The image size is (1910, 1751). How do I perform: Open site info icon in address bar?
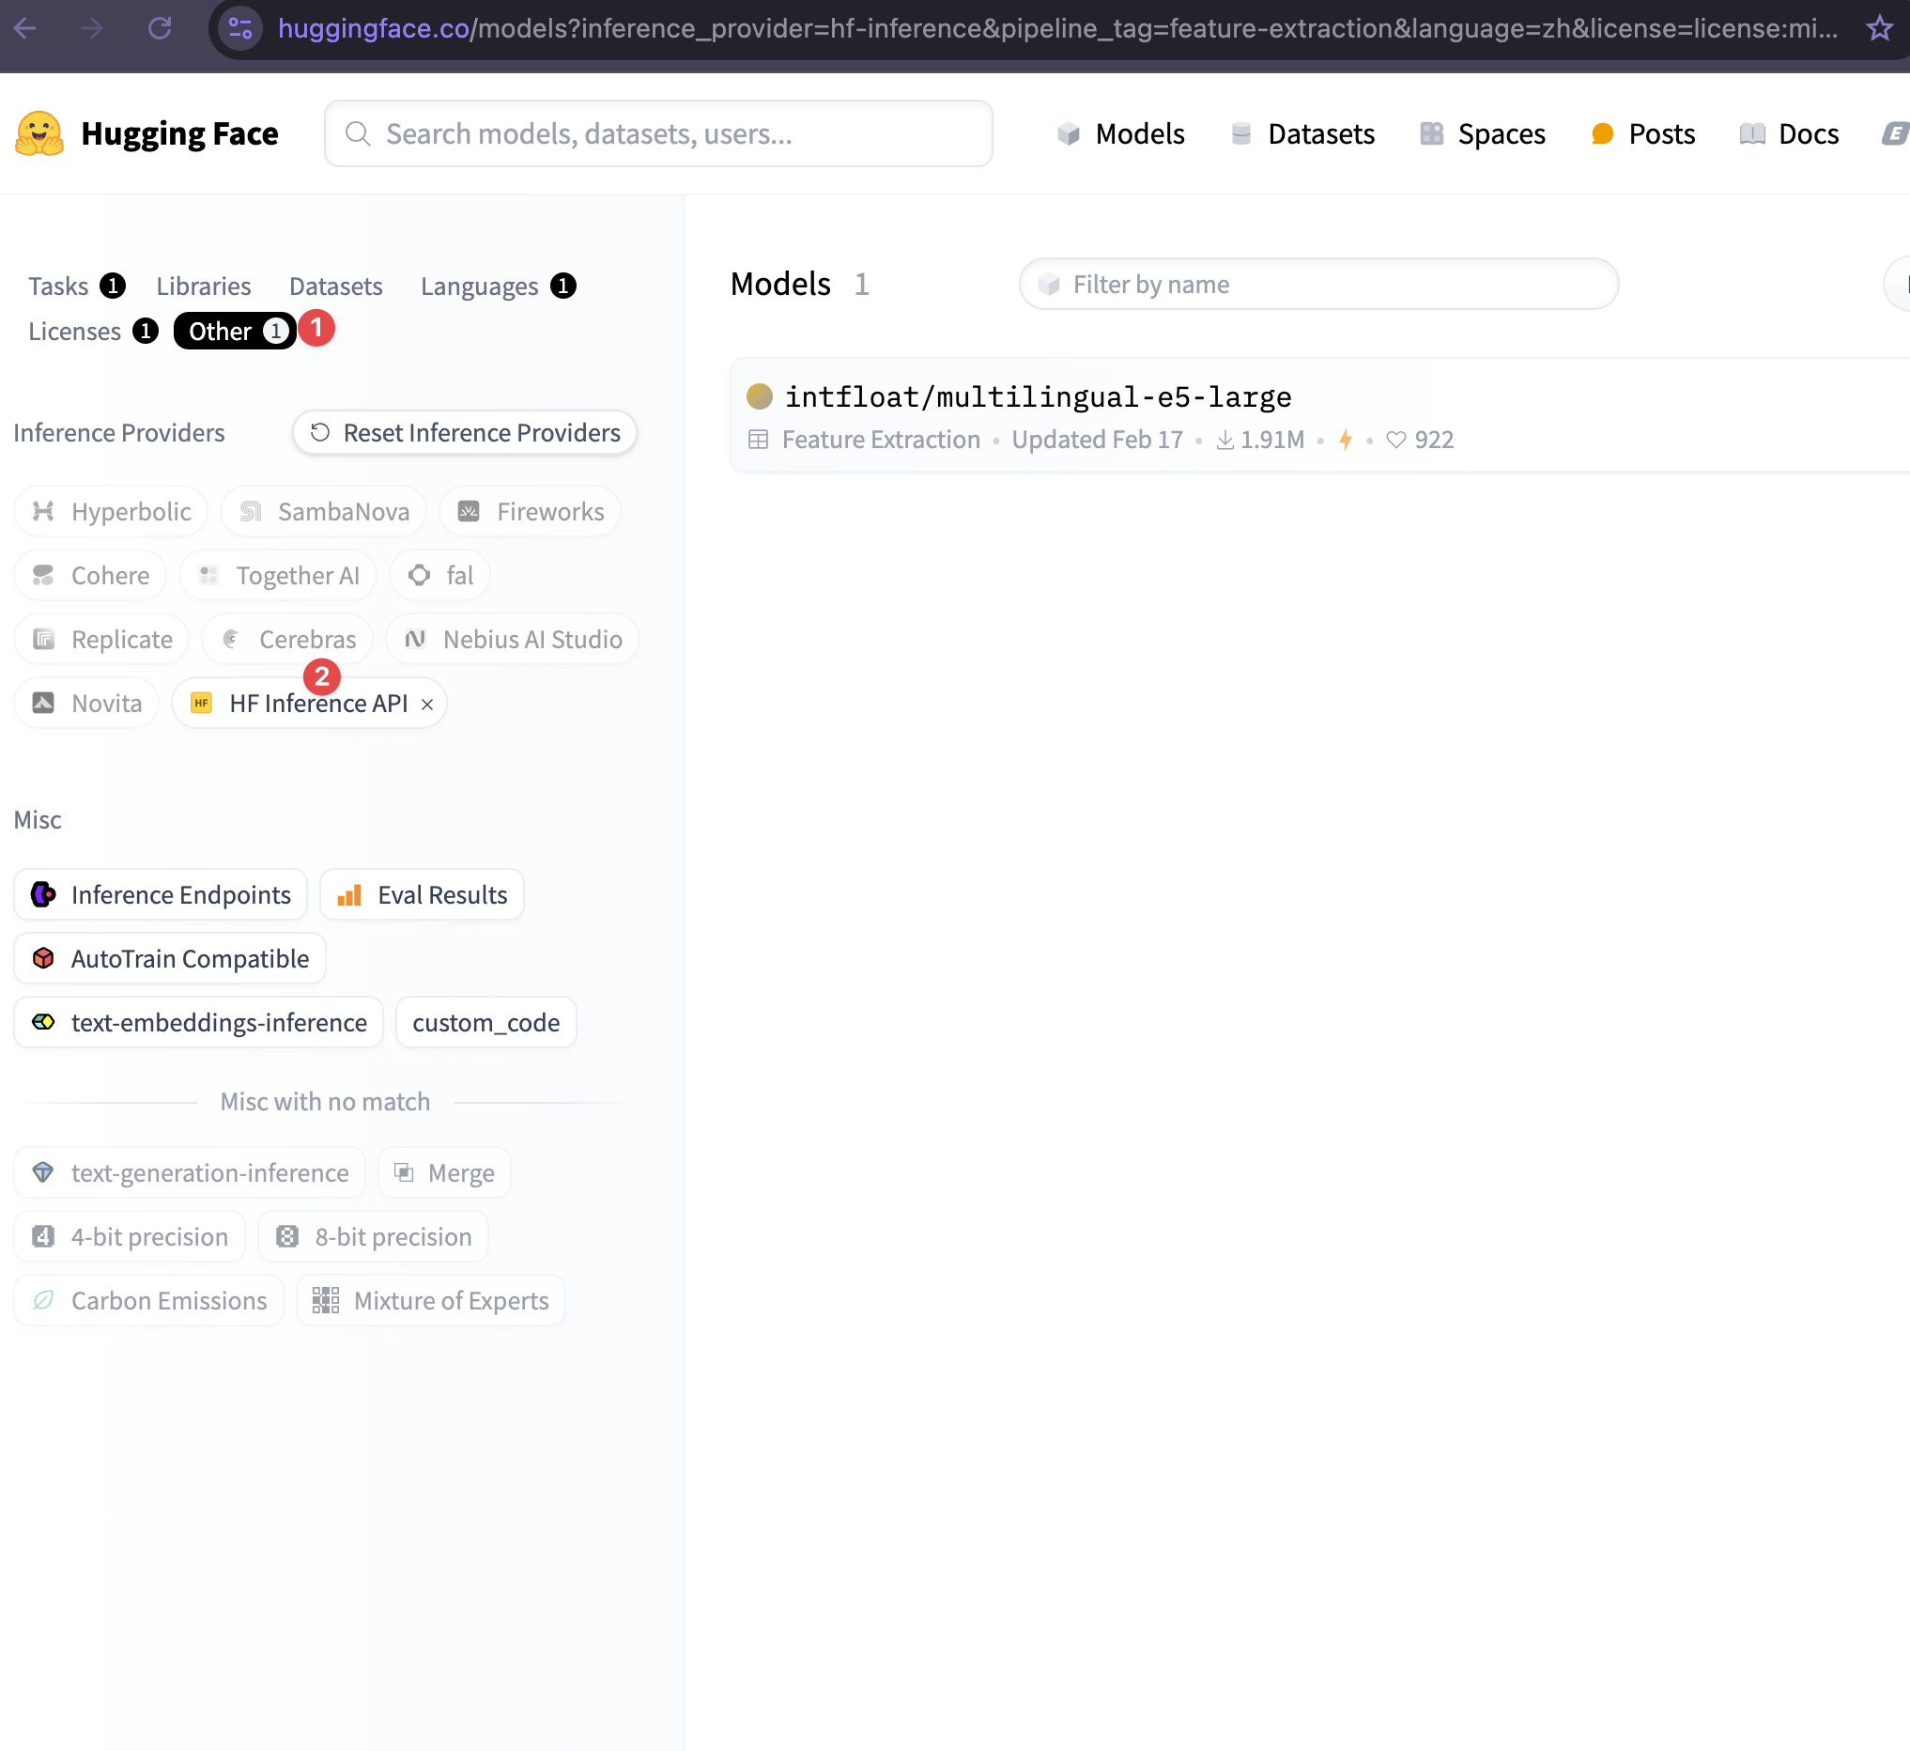(x=240, y=28)
